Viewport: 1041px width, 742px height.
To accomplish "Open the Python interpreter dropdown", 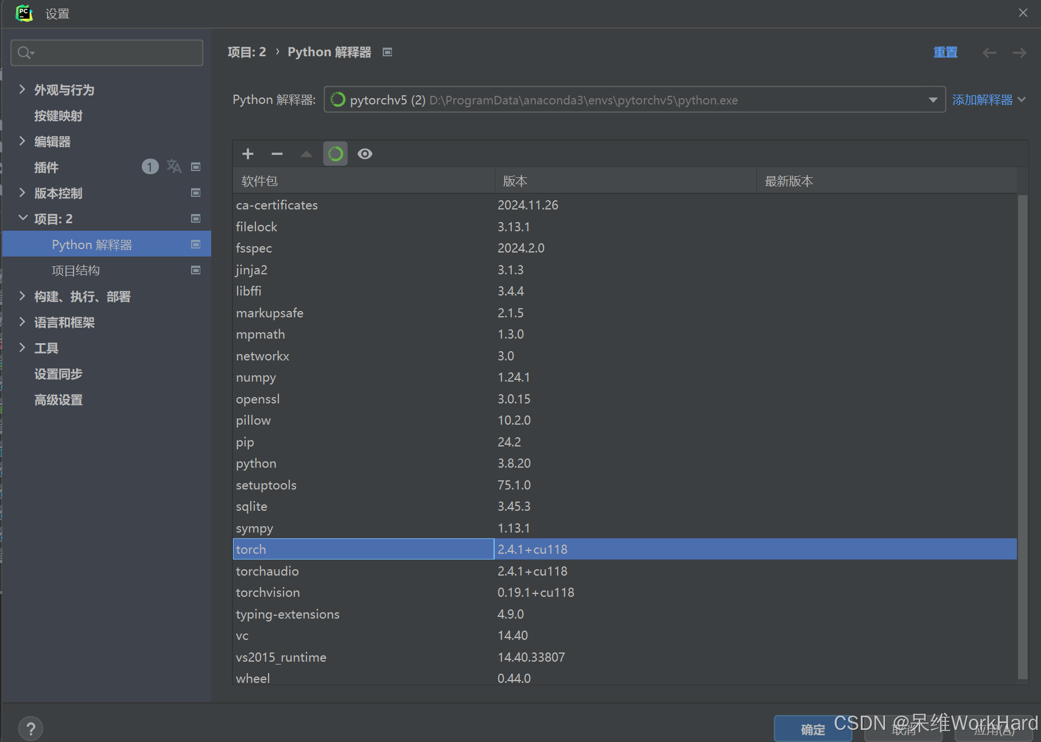I will 634,100.
